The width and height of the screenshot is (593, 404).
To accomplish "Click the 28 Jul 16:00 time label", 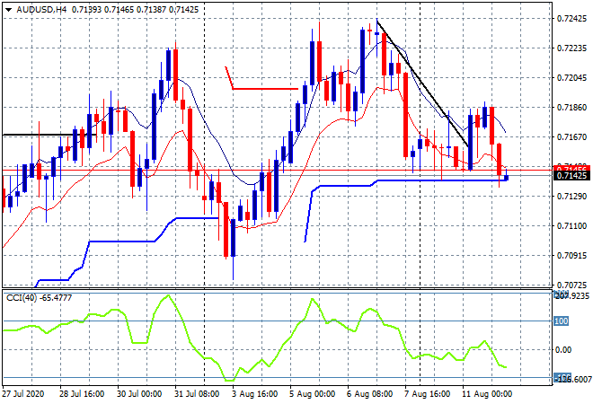I will (x=82, y=394).
